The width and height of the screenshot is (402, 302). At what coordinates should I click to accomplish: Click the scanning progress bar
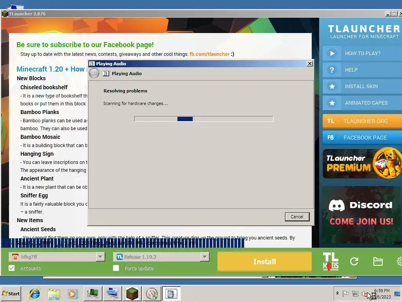[x=204, y=119]
